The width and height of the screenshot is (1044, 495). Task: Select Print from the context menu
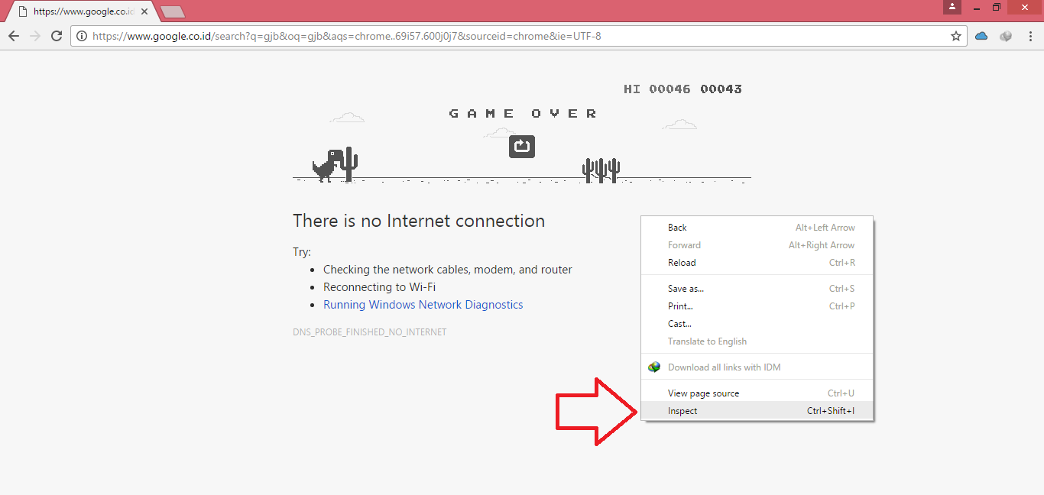[x=679, y=306]
